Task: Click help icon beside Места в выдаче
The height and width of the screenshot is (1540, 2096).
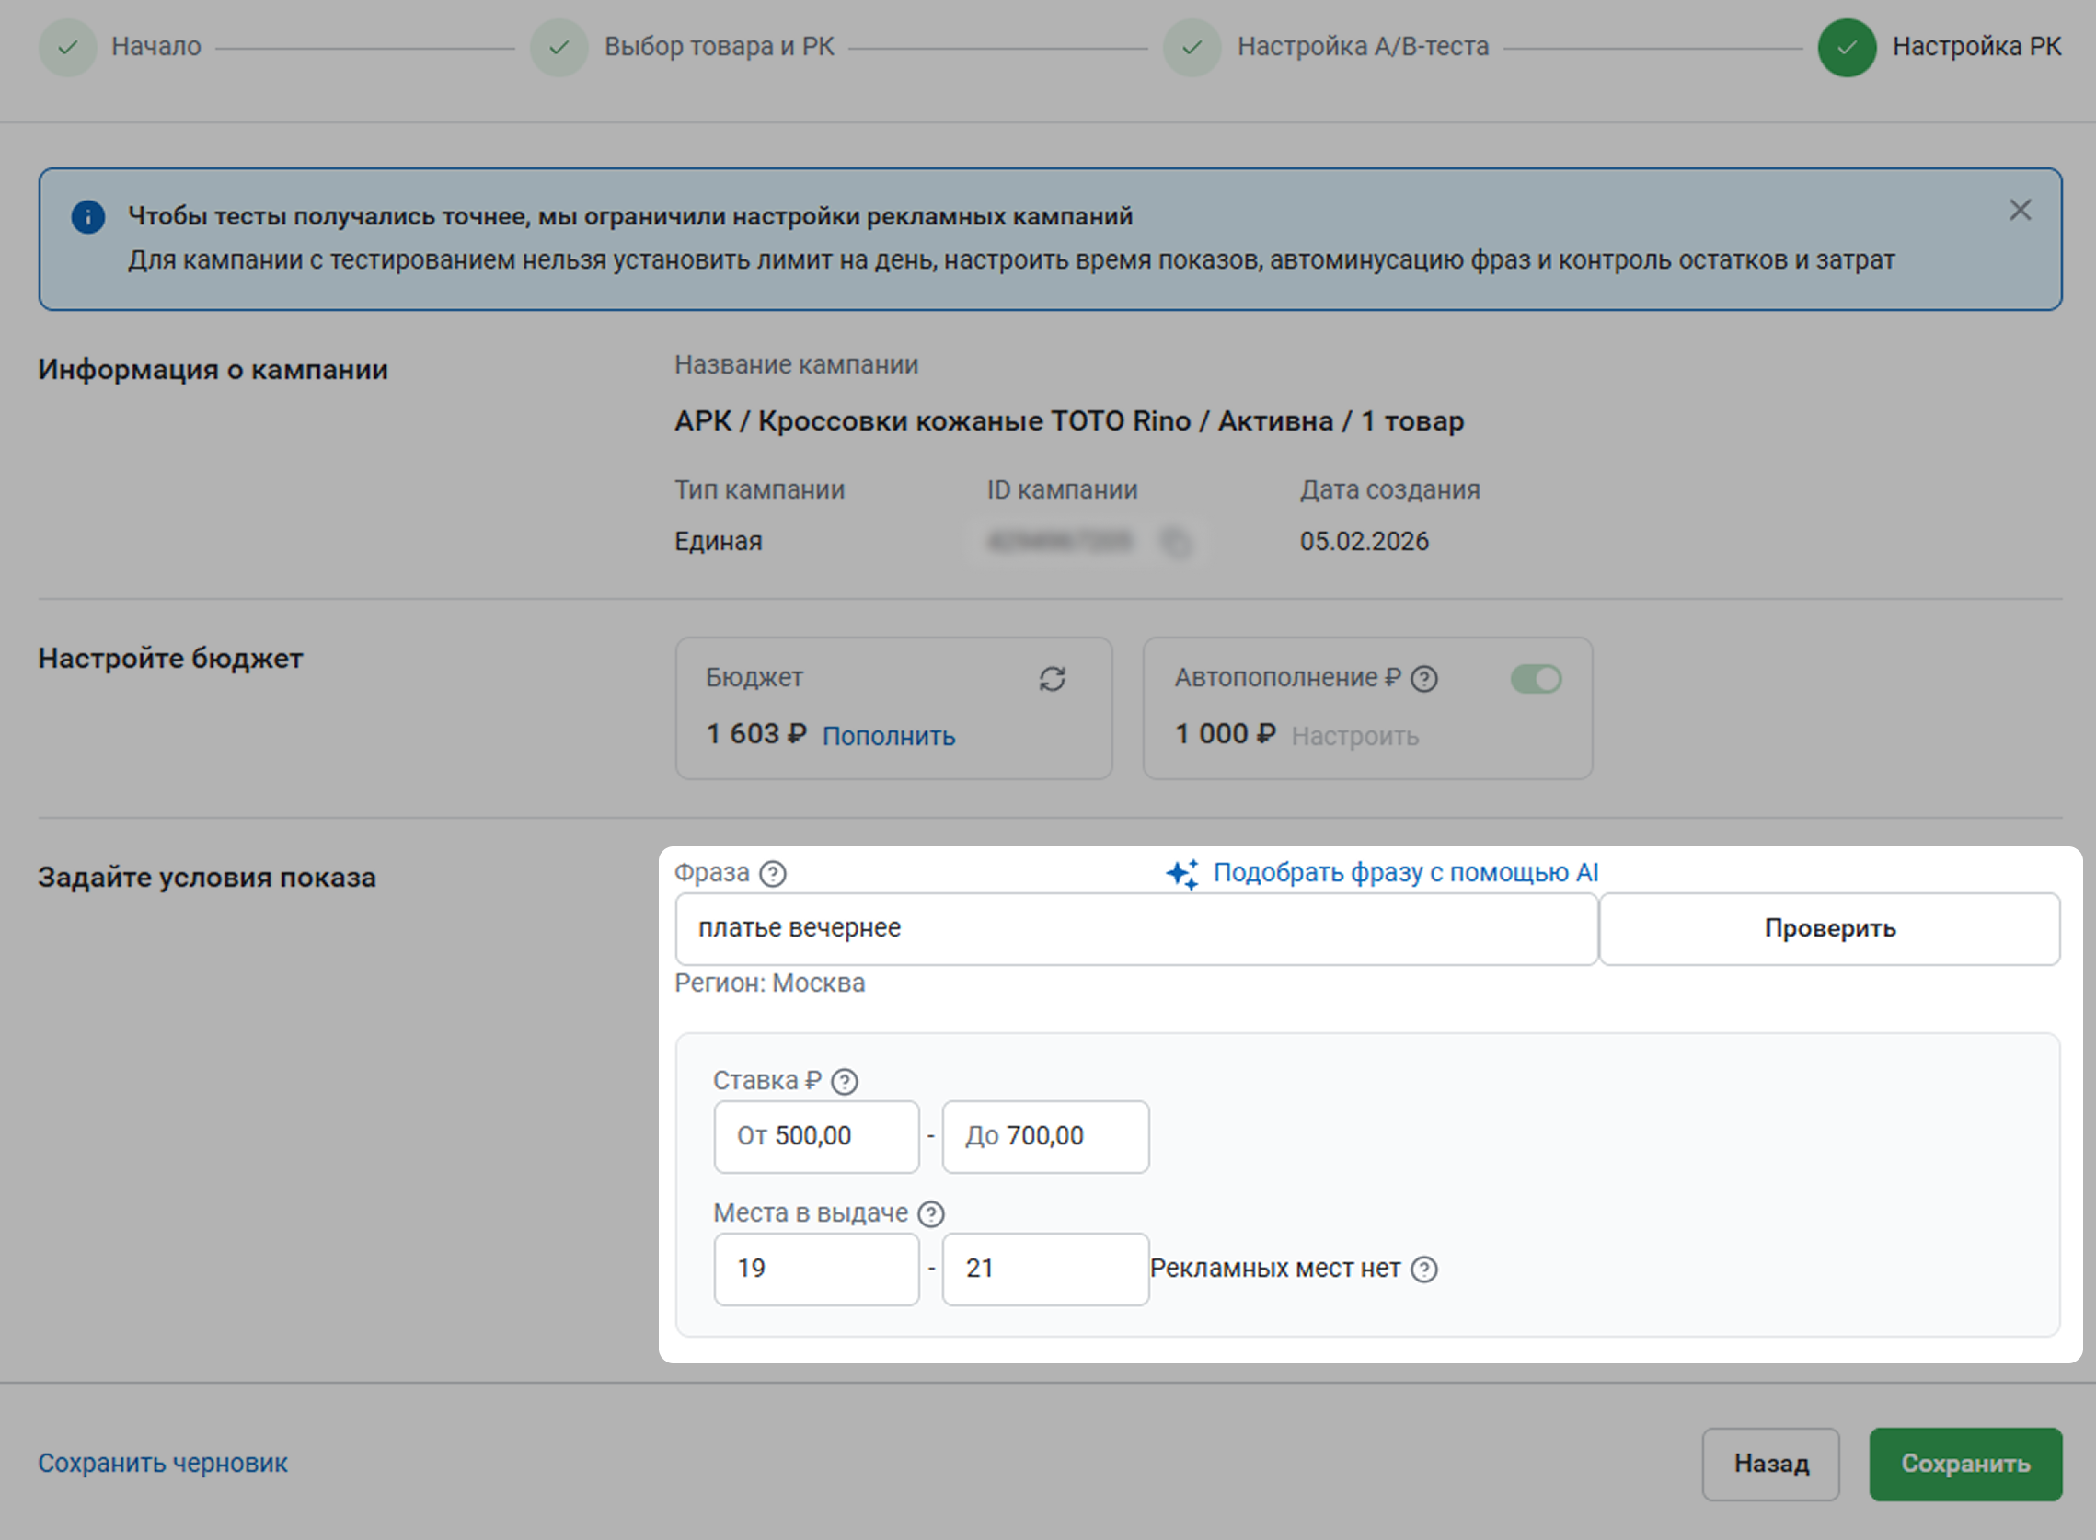Action: (x=930, y=1213)
